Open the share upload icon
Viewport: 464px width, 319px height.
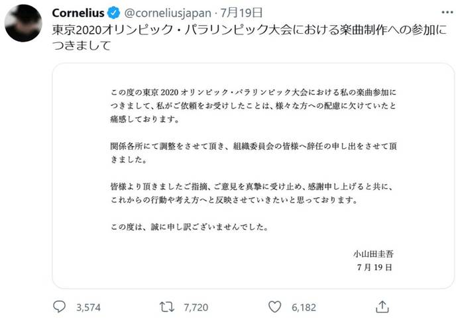click(x=382, y=307)
